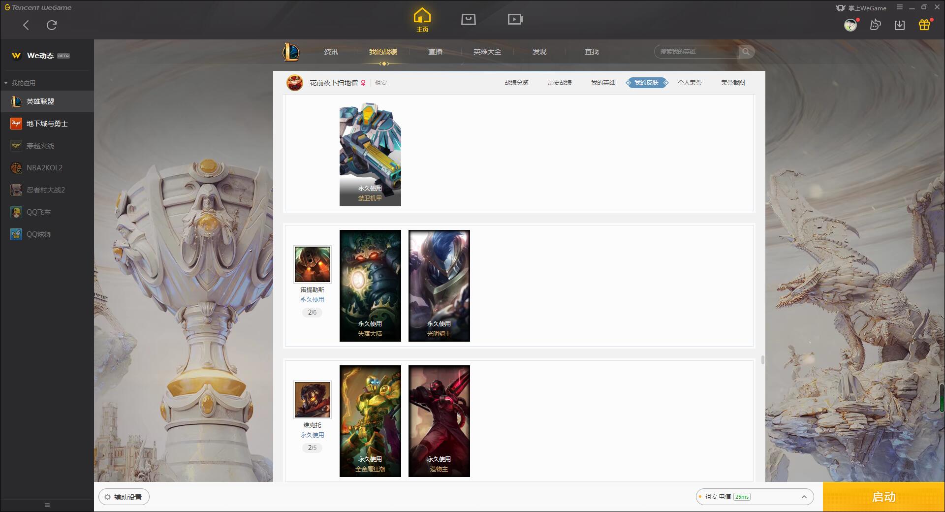The width and height of the screenshot is (945, 512).
Task: Open the 掌上WeGame link icon
Action: (861, 8)
